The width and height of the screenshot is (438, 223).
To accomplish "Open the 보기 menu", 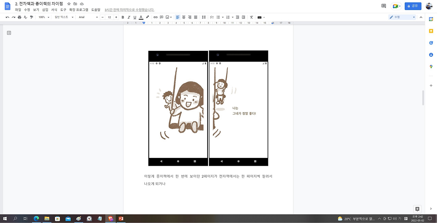I will (x=36, y=10).
